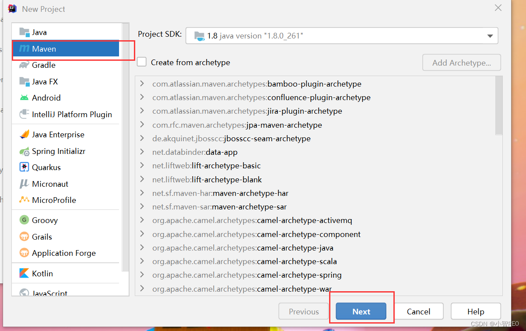Select camel-archetype-scala row text
This screenshot has width=526, height=331.
pos(245,261)
